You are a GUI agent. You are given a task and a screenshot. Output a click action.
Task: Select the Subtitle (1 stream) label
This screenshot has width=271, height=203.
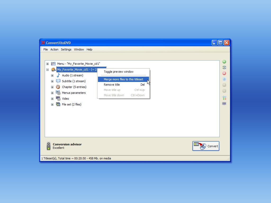74,81
